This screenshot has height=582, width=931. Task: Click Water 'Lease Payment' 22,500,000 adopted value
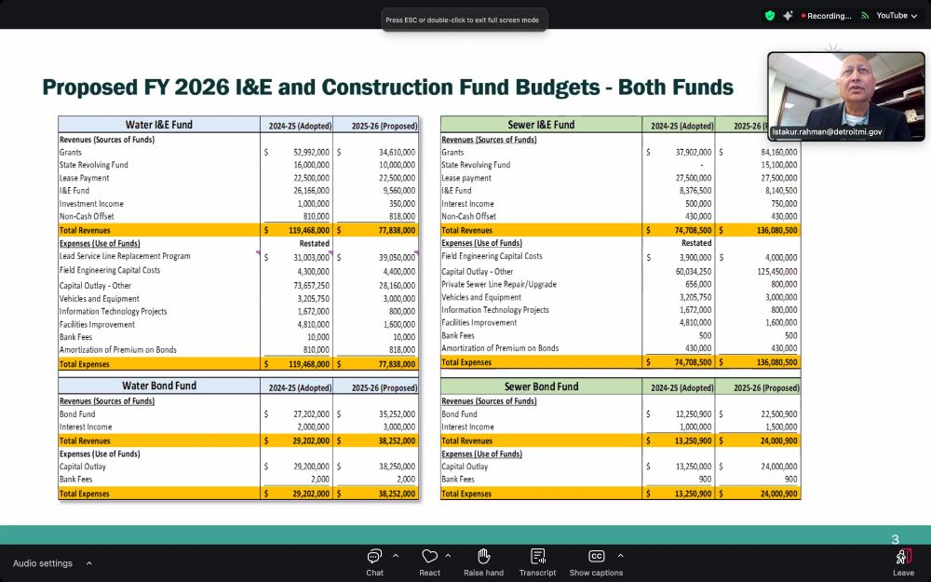(311, 178)
